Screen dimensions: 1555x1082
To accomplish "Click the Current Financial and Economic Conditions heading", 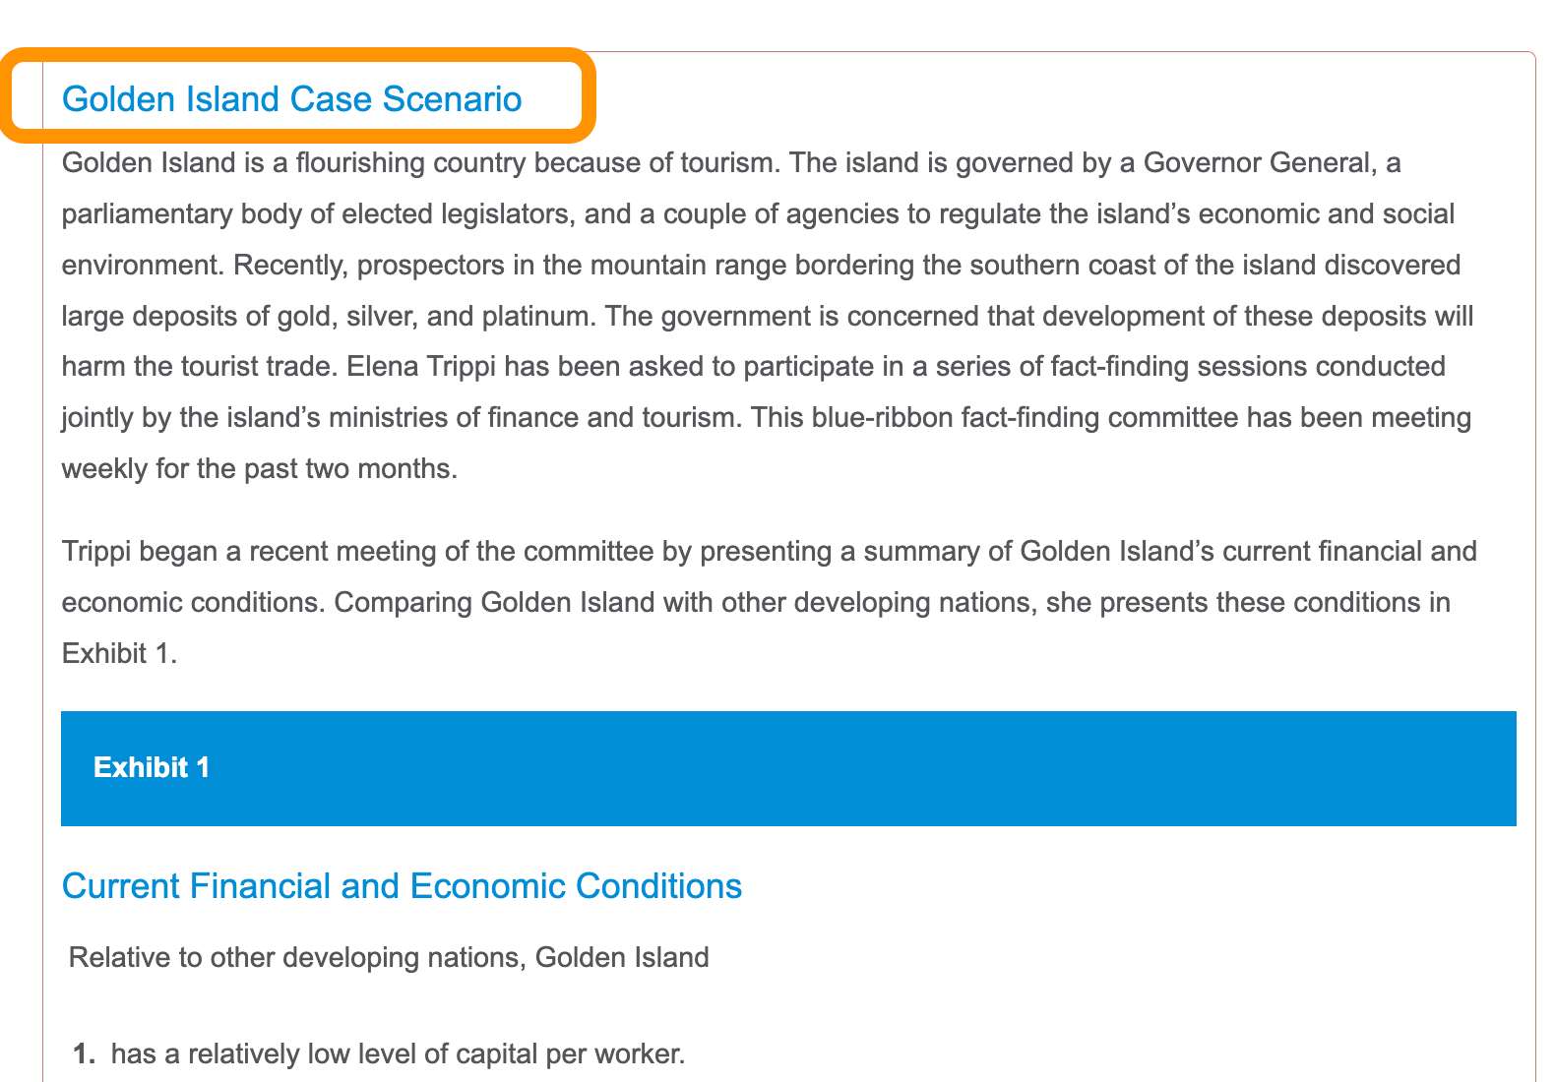I will pyautogui.click(x=402, y=886).
